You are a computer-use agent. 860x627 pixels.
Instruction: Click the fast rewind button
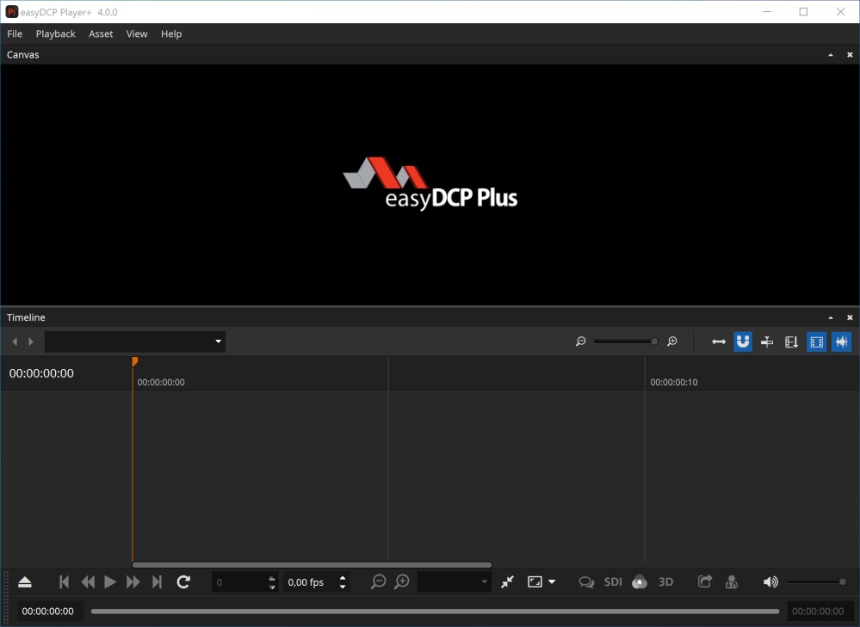[x=88, y=582]
